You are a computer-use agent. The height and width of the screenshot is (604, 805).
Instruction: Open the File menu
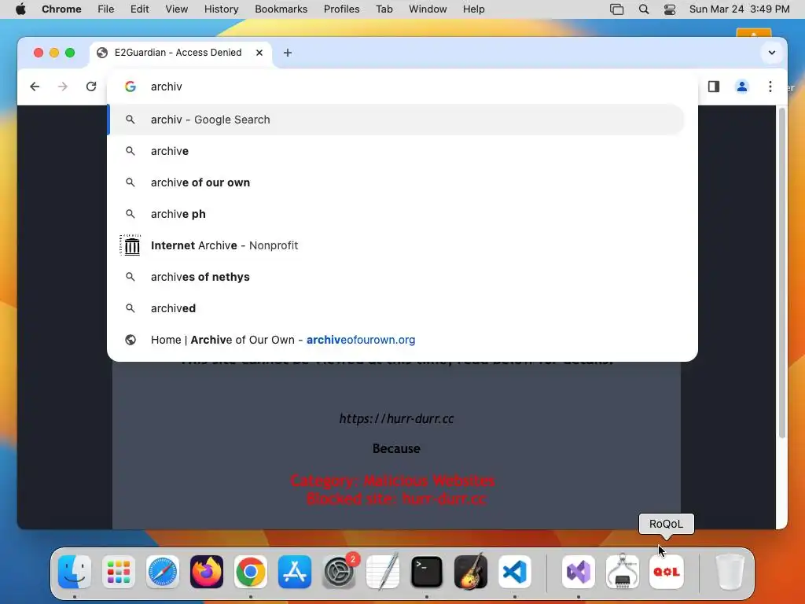106,9
